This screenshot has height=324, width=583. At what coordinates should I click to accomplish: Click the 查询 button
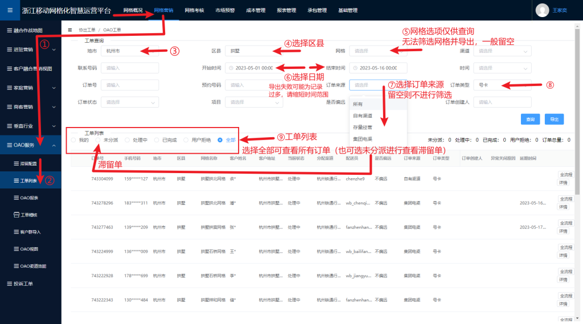[530, 120]
